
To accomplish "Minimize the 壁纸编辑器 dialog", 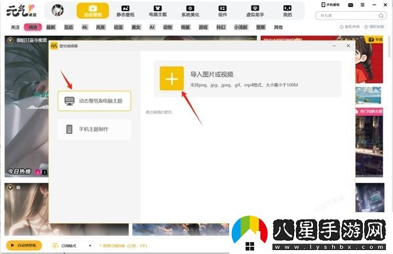I will [x=334, y=46].
